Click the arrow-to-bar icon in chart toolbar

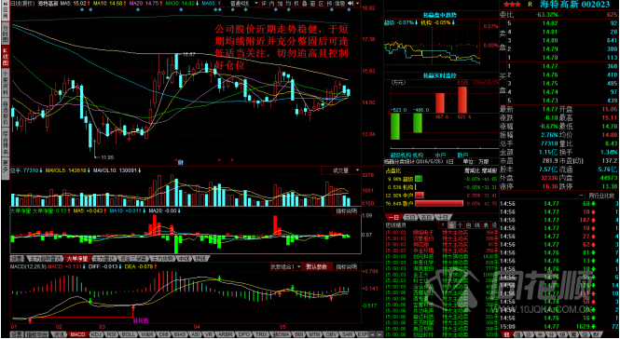click(349, 3)
